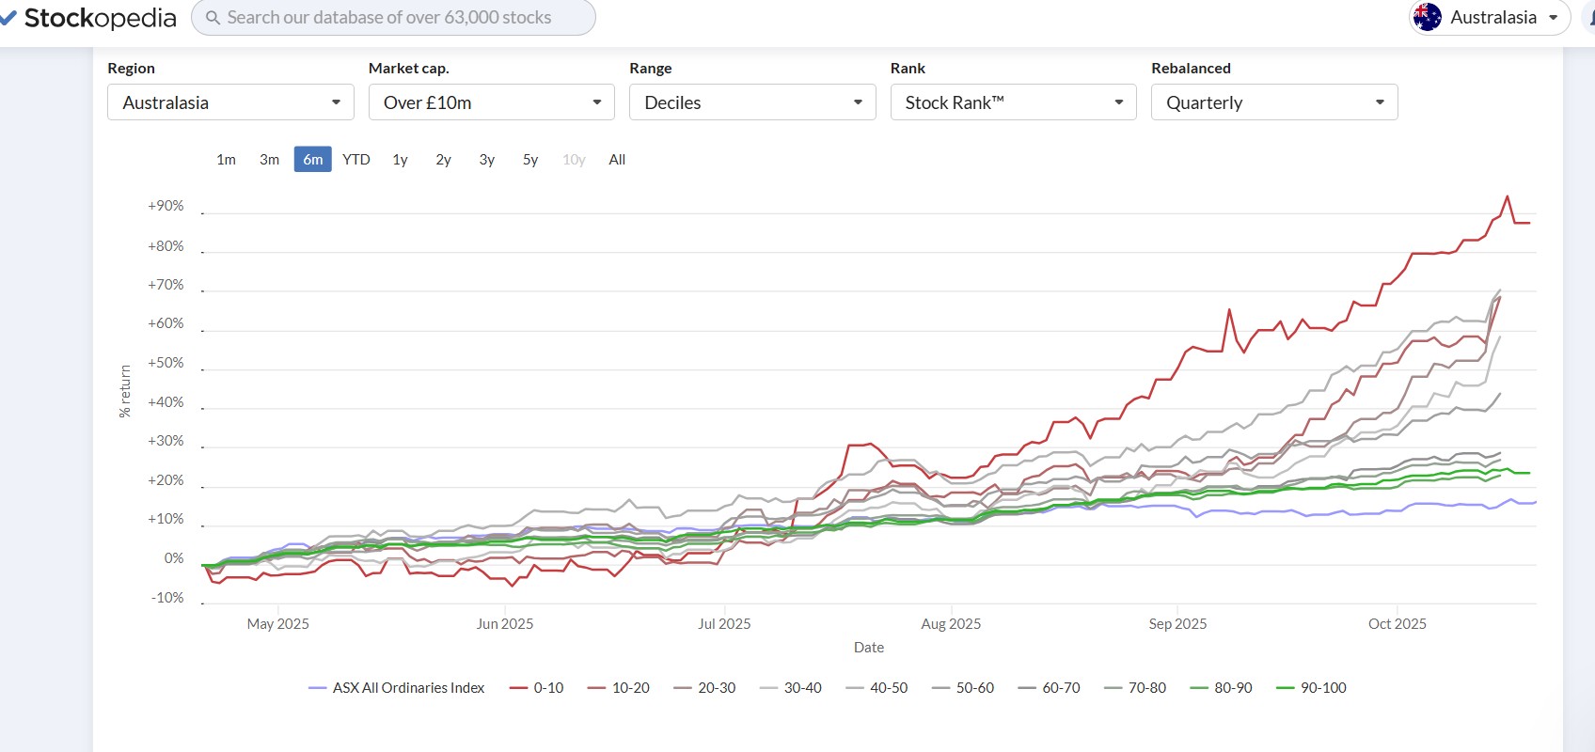The height and width of the screenshot is (752, 1595).
Task: Open the Region dropdown
Action: click(x=230, y=102)
